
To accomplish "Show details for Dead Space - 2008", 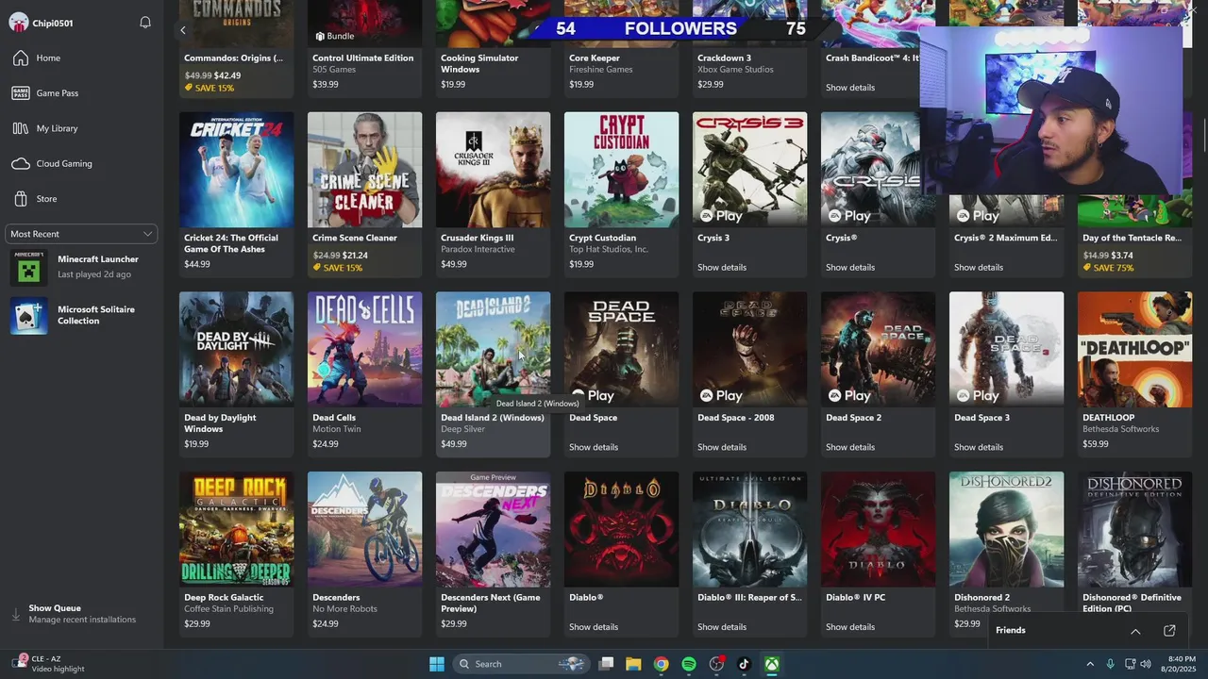I will pos(722,447).
